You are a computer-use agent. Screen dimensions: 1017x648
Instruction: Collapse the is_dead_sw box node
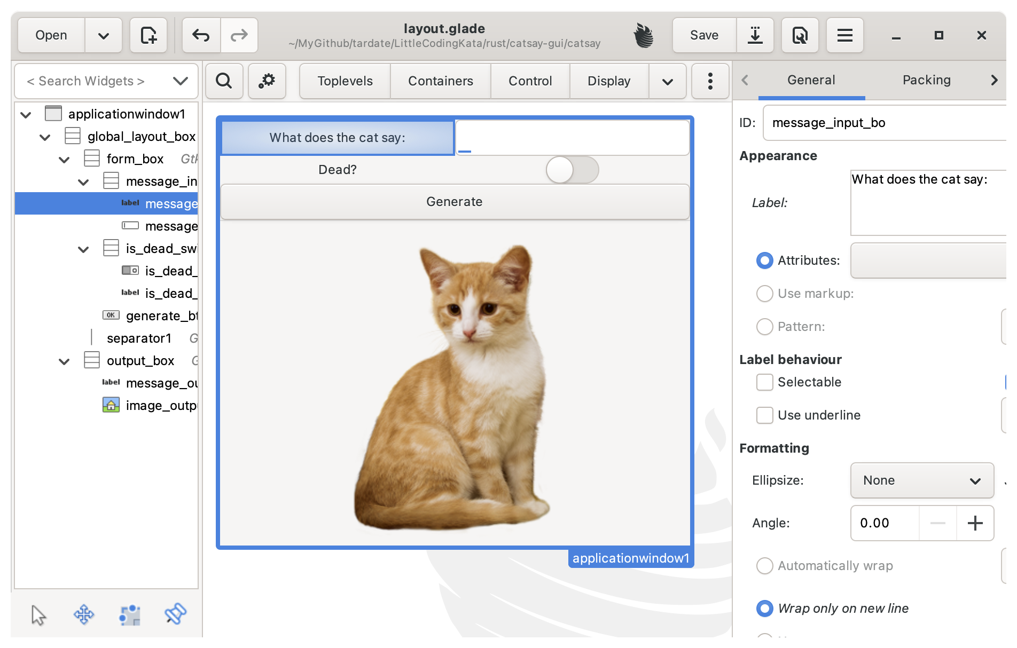[83, 249]
